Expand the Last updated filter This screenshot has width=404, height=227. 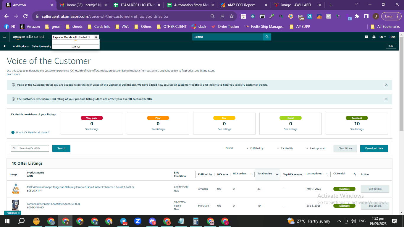[x=316, y=148]
